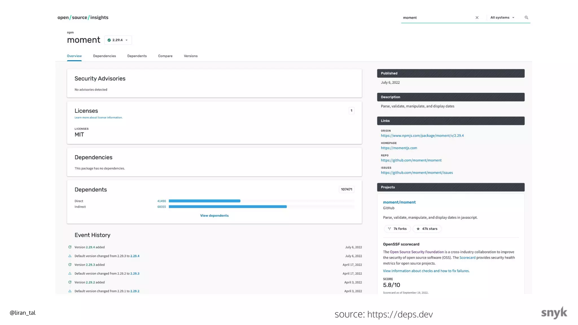Click the Direct dependents progress bar

205,201
